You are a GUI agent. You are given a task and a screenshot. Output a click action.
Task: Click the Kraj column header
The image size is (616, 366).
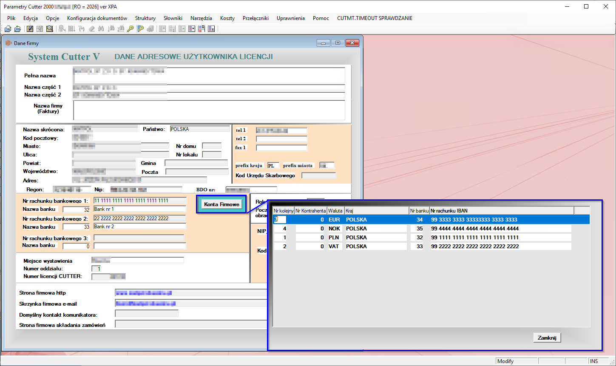(x=376, y=210)
